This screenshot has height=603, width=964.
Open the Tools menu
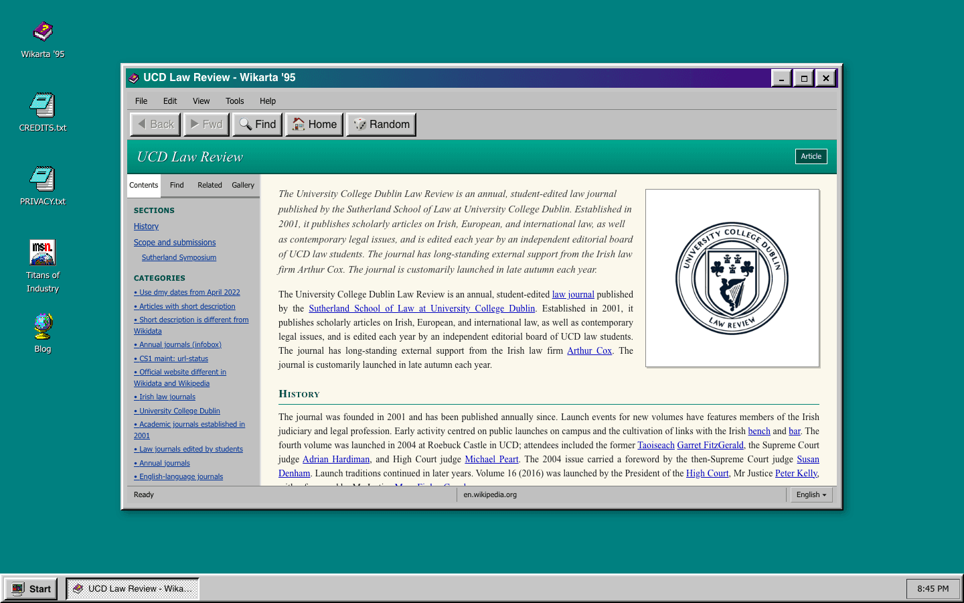click(235, 101)
